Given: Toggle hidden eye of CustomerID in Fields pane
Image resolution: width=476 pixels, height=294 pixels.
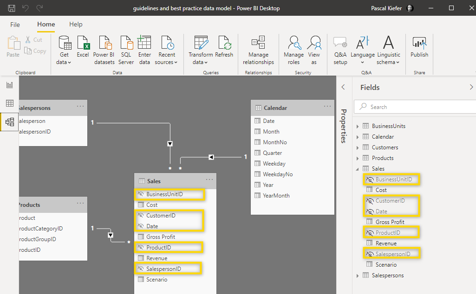Looking at the screenshot, I should coord(370,201).
